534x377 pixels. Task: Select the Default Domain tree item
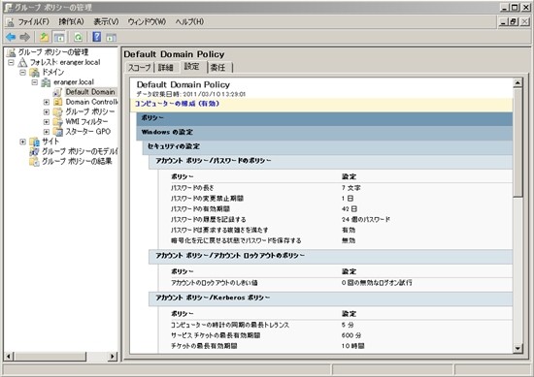point(90,92)
